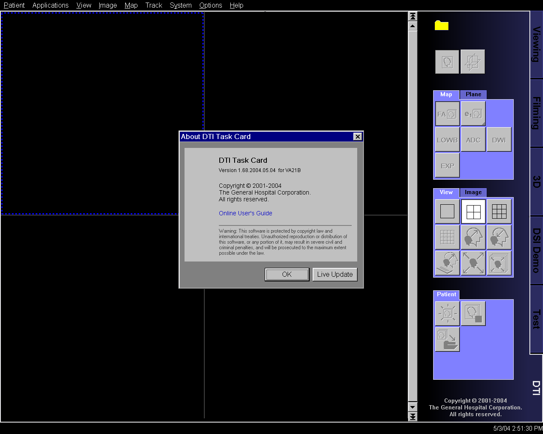Click the 3D orthogonal planes icon

click(x=473, y=62)
